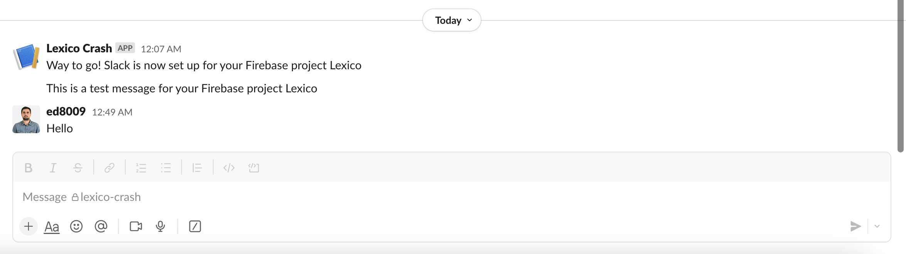Start a bulleted list
The width and height of the screenshot is (906, 254).
166,168
